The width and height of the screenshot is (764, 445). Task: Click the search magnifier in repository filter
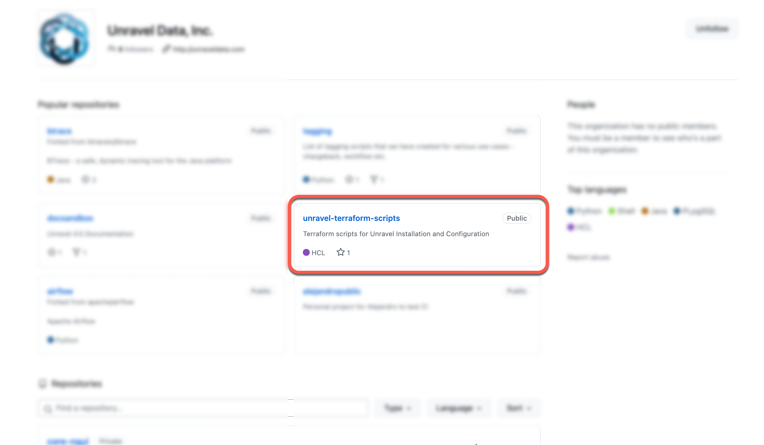click(48, 408)
